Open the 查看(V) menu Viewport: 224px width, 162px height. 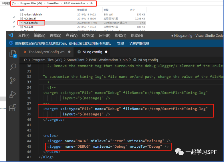[72, 35]
